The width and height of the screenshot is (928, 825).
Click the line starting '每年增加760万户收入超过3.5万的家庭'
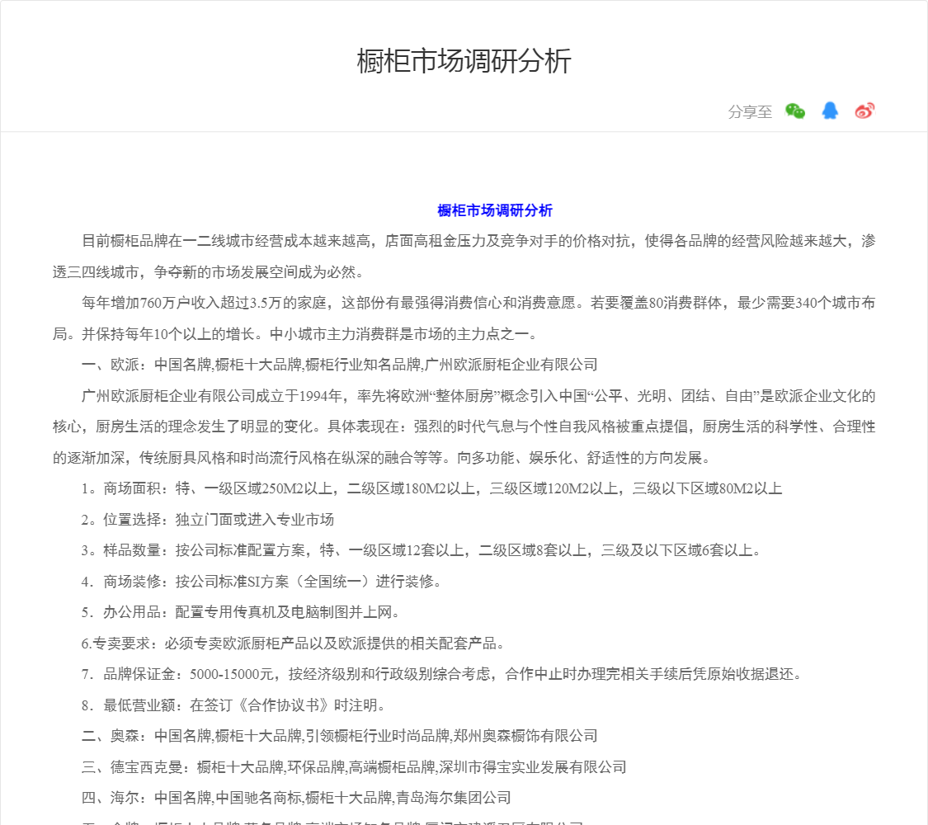(x=478, y=303)
